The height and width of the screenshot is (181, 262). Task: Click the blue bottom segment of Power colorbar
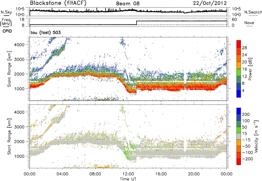pos(239,94)
